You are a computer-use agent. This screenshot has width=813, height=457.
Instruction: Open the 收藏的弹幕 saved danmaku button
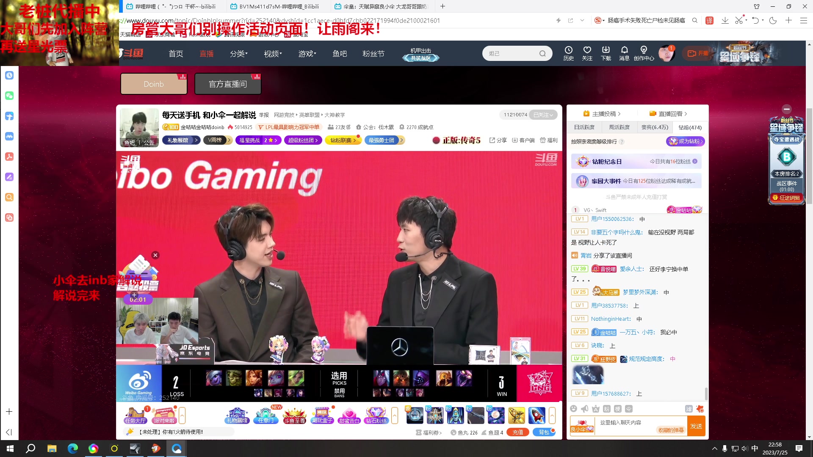(x=671, y=430)
